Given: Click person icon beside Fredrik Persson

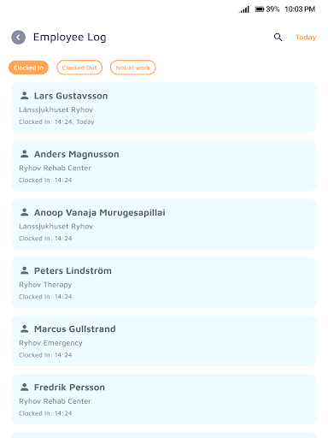Looking at the screenshot, I should click(25, 387).
